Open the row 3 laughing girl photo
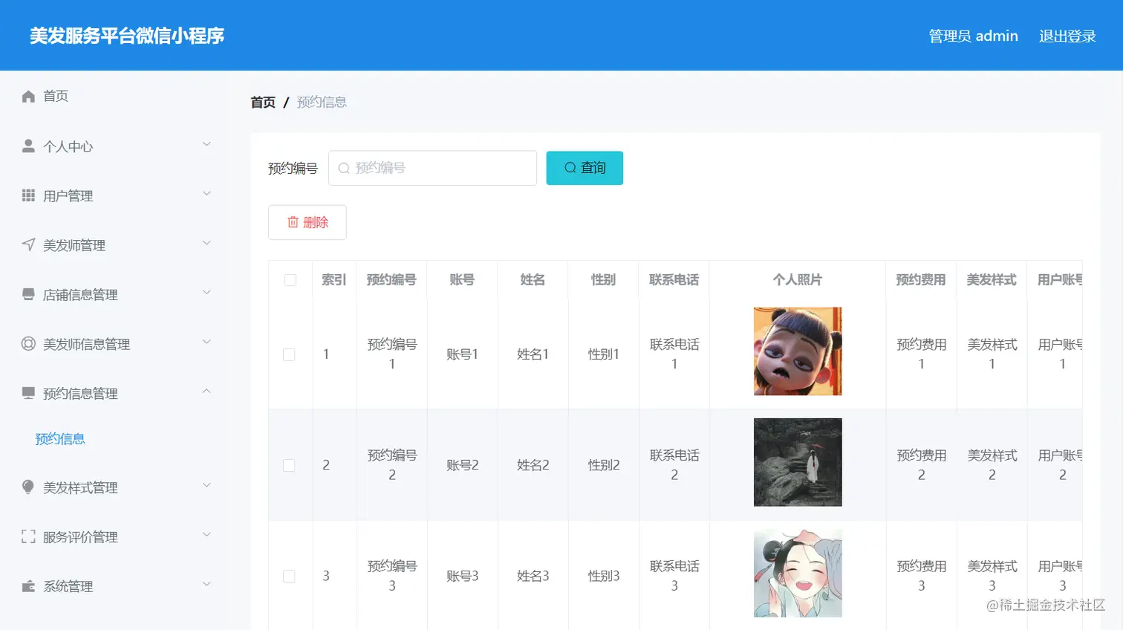 click(798, 573)
